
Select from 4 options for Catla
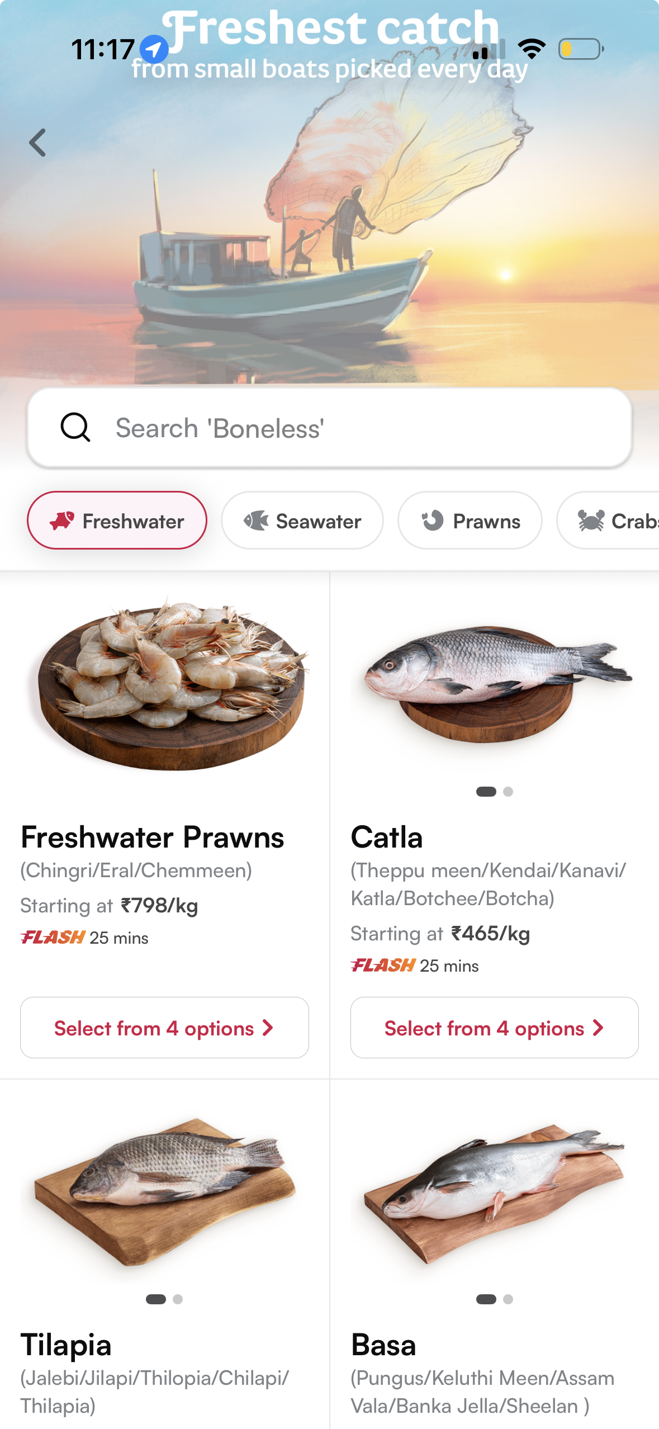pyautogui.click(x=495, y=1028)
